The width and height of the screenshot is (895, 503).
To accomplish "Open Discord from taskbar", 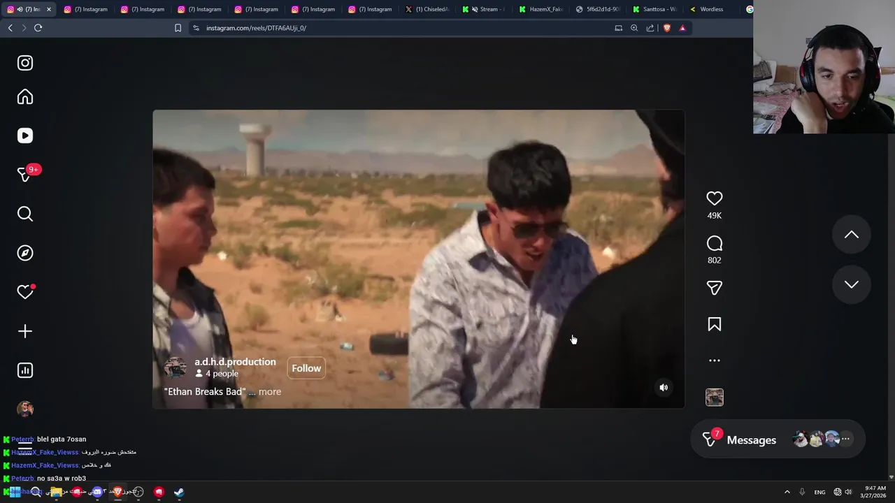I will pos(97,492).
